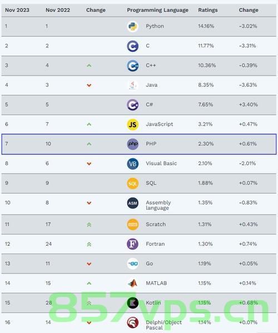Select the purple Fortran F icon
Screen dimensions: 278x333
tap(133, 244)
